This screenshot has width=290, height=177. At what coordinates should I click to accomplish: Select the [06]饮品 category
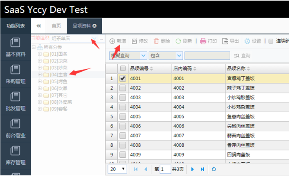pos(58,88)
